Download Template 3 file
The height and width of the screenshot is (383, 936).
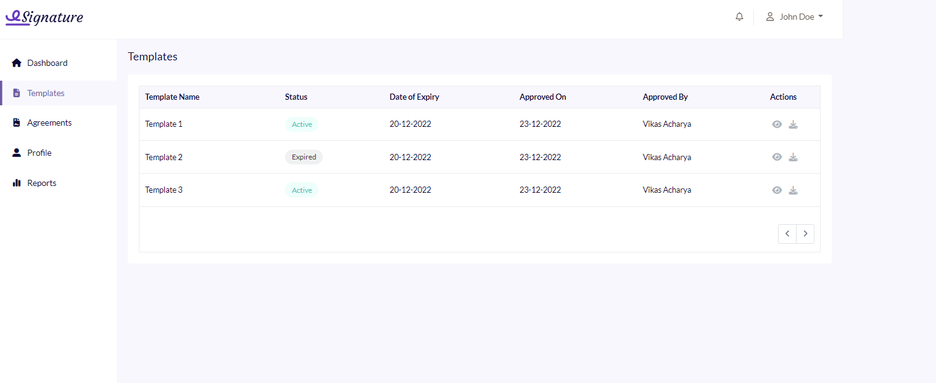(x=793, y=190)
